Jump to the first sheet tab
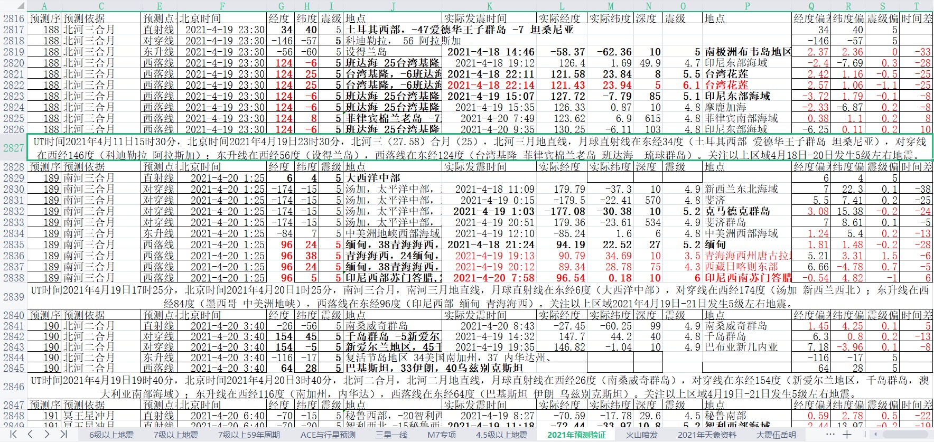934x442 pixels. (13, 435)
